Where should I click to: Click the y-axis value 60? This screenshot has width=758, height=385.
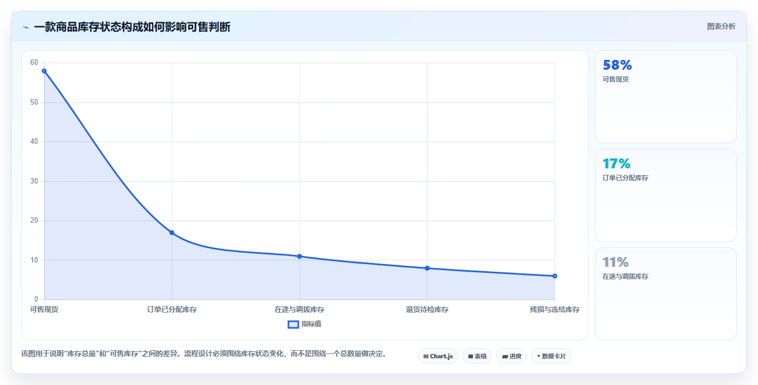[34, 63]
